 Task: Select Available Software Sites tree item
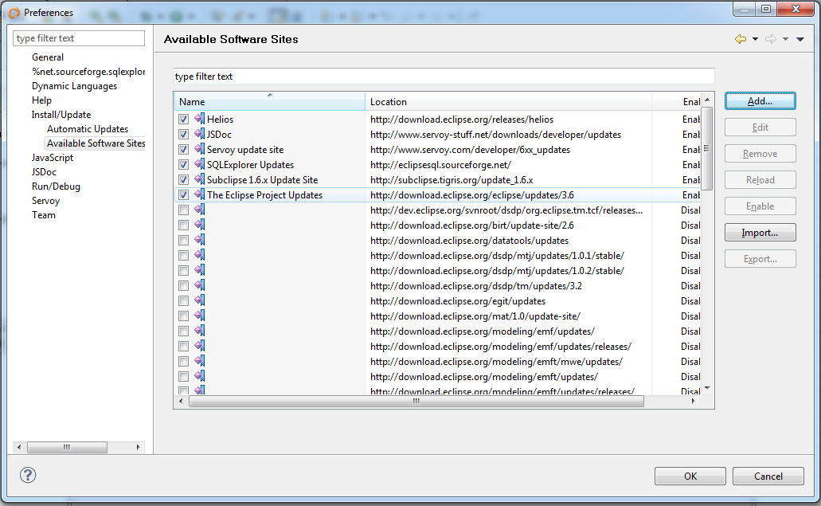click(x=96, y=143)
